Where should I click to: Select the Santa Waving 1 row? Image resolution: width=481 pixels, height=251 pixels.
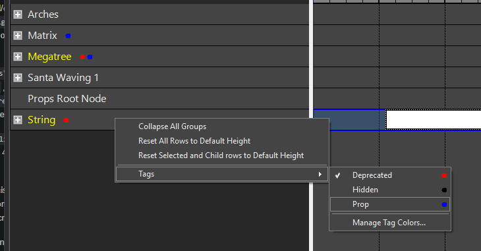[x=159, y=78]
